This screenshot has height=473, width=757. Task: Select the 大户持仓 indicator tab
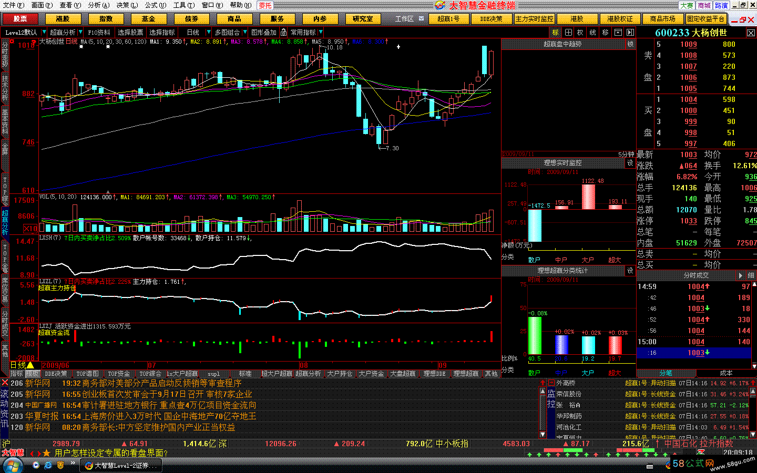(x=340, y=374)
